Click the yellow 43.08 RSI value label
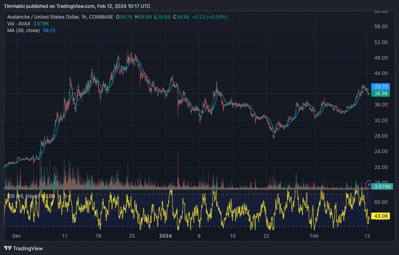 tap(382, 216)
